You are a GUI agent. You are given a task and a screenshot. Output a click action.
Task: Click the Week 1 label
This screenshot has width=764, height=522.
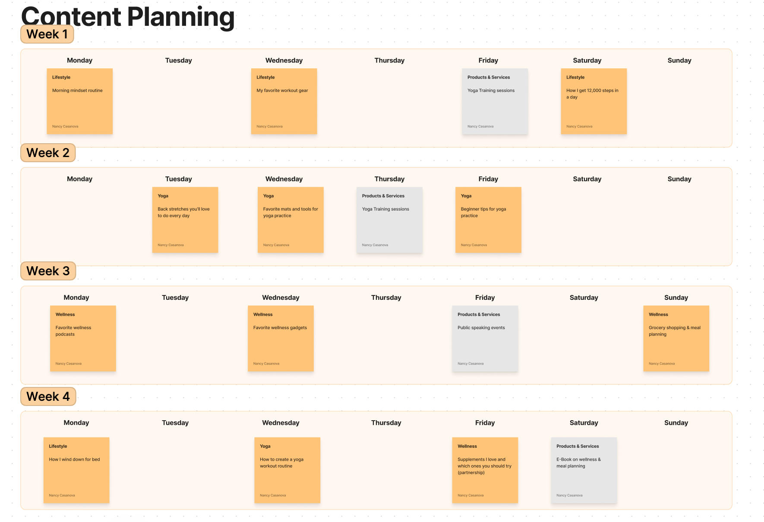[x=47, y=34]
